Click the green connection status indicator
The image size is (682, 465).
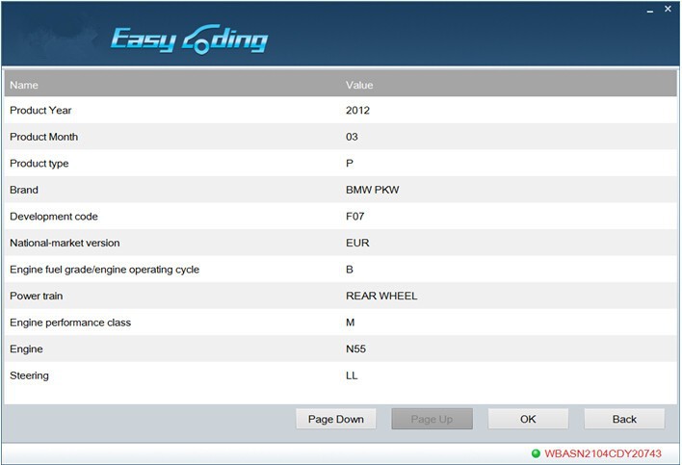tap(536, 452)
